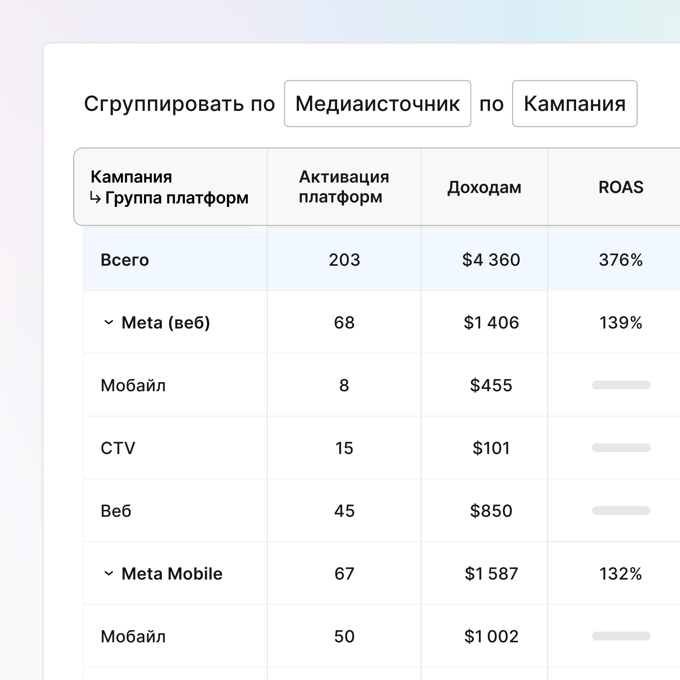This screenshot has height=680, width=680.
Task: Click ROAS placeholder bar in CTV row
Action: pos(621,448)
